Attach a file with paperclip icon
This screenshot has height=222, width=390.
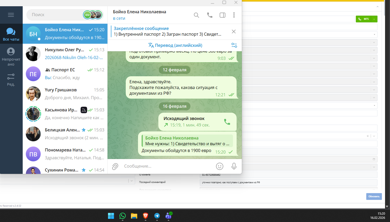coord(115,166)
